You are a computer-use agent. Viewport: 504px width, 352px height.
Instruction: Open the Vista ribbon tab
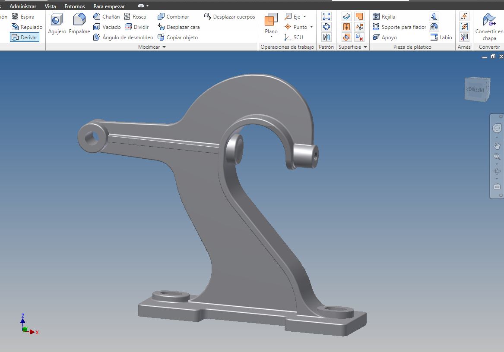[50, 6]
